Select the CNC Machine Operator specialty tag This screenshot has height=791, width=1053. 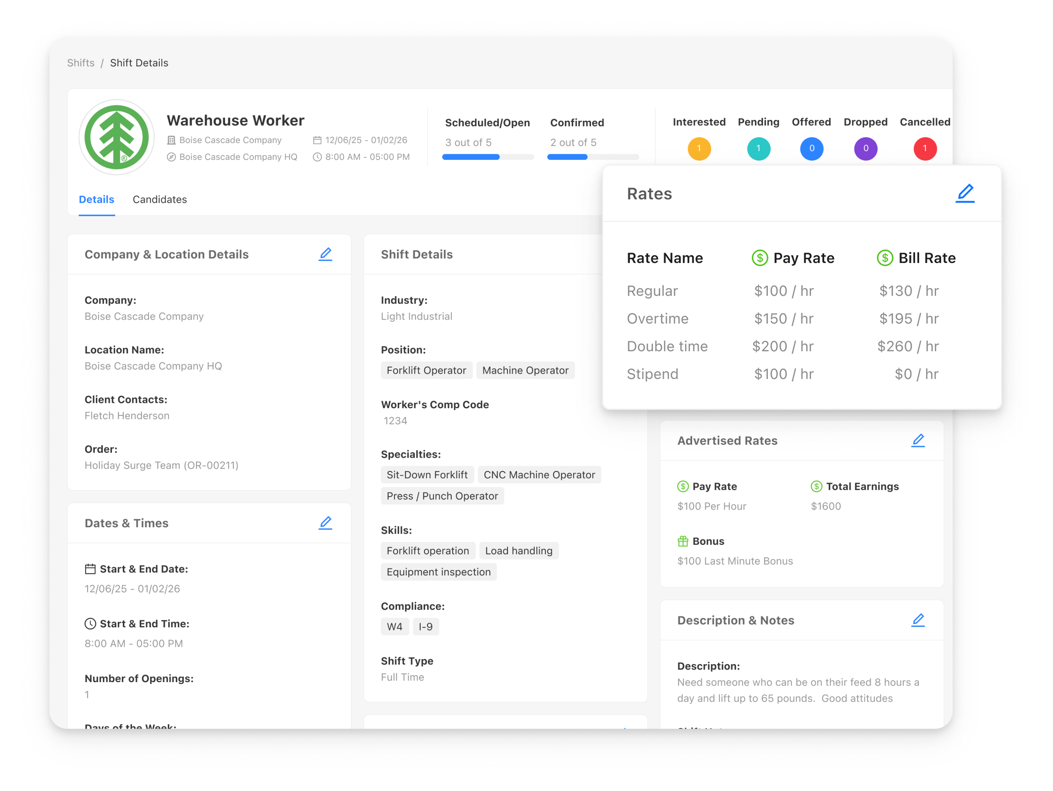(539, 475)
